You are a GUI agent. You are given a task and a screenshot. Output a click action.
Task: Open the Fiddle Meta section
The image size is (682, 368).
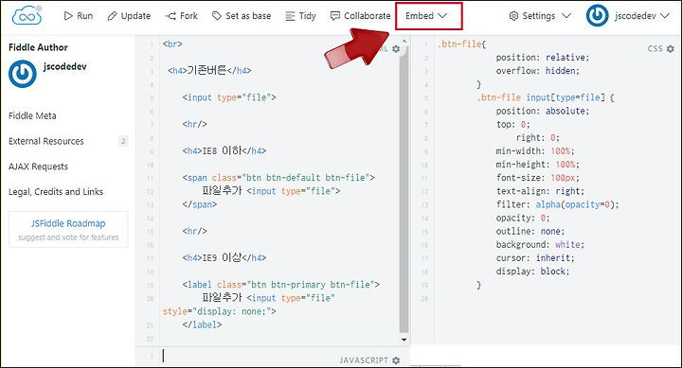[32, 116]
